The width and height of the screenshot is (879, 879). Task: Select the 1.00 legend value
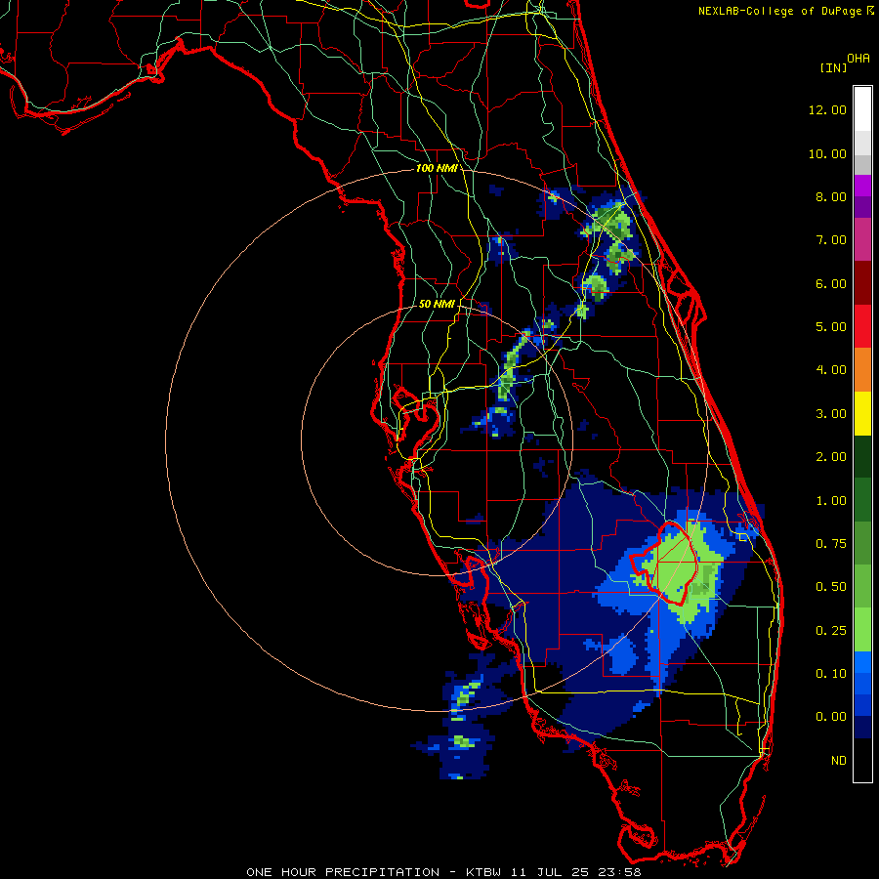click(831, 501)
